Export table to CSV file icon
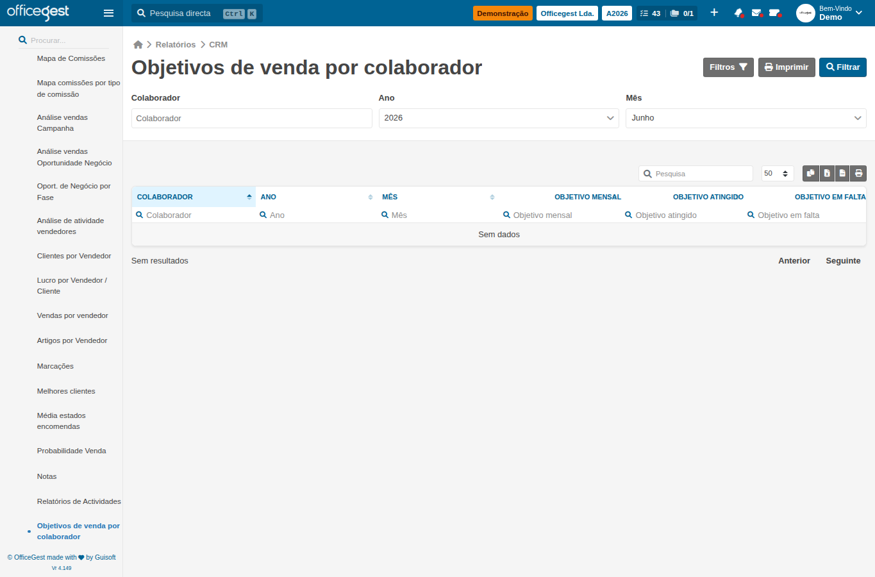This screenshot has width=875, height=577. [x=842, y=173]
